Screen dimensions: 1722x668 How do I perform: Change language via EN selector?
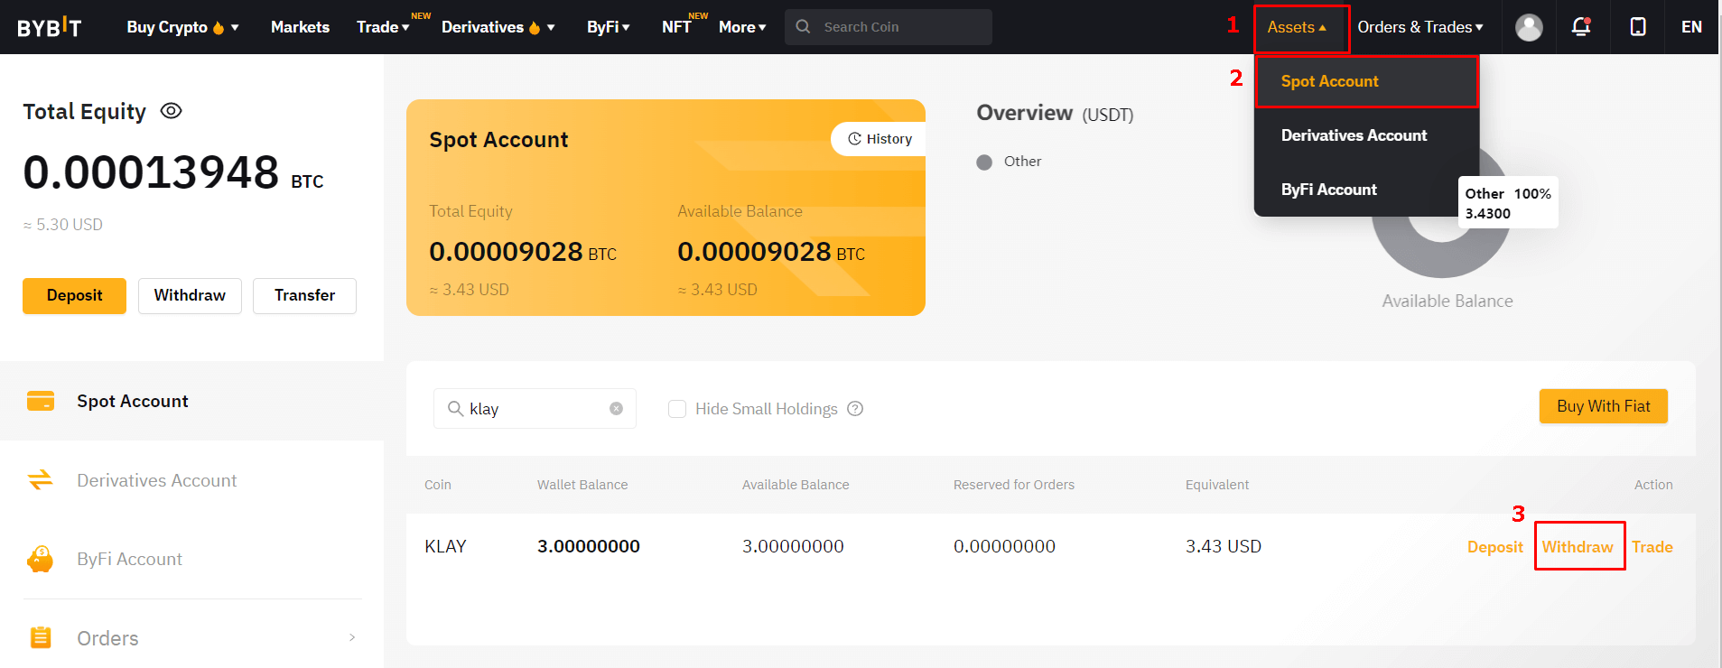pyautogui.click(x=1691, y=27)
